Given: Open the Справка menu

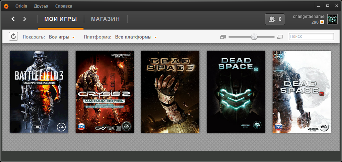Looking at the screenshot, I should pyautogui.click(x=64, y=6).
